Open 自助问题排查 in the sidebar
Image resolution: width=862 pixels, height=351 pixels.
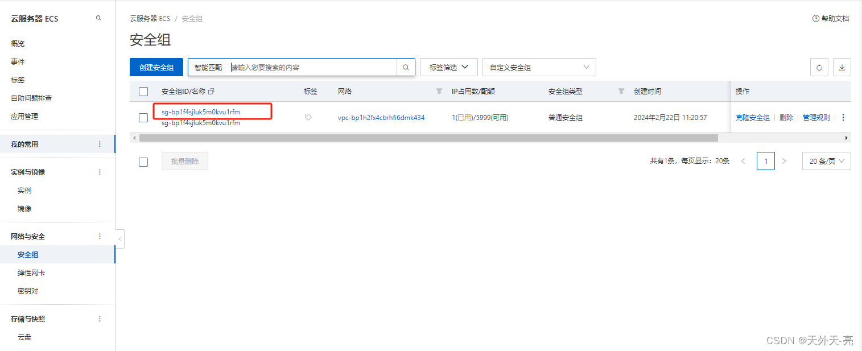tap(31, 98)
